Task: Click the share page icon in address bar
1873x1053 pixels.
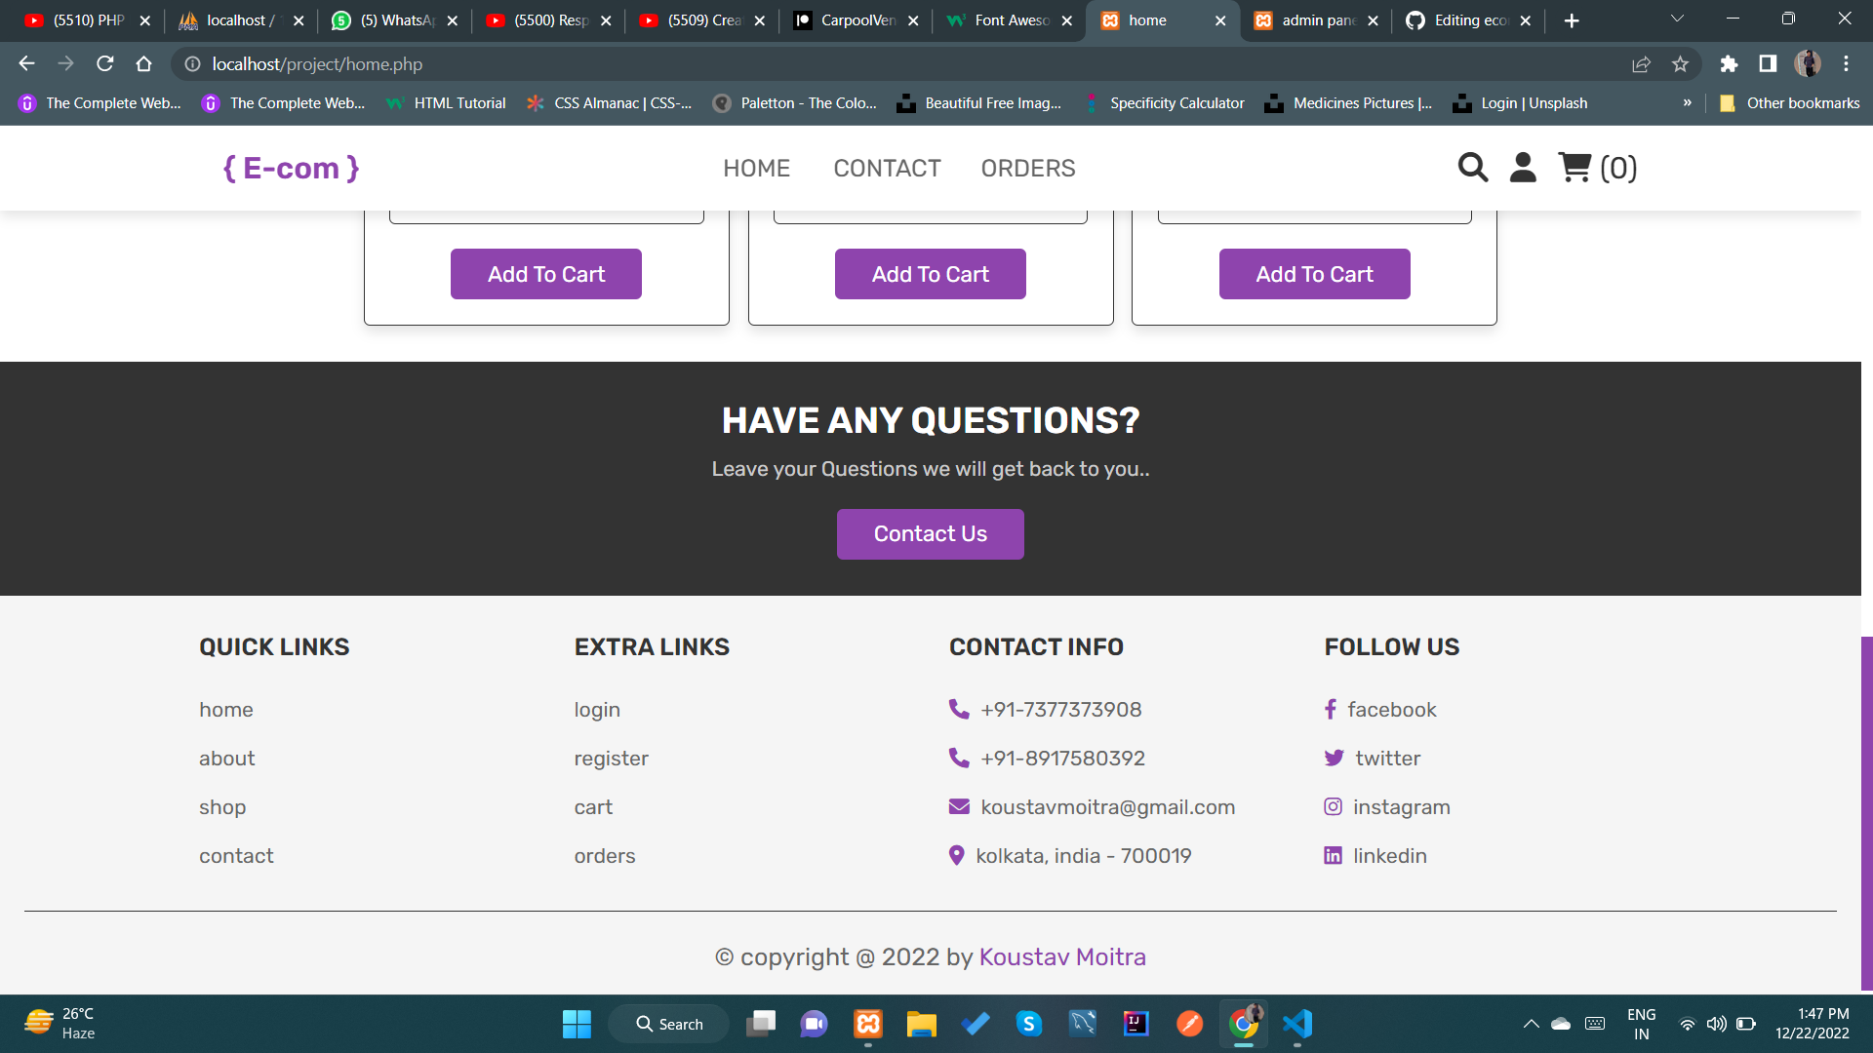Action: [x=1641, y=64]
